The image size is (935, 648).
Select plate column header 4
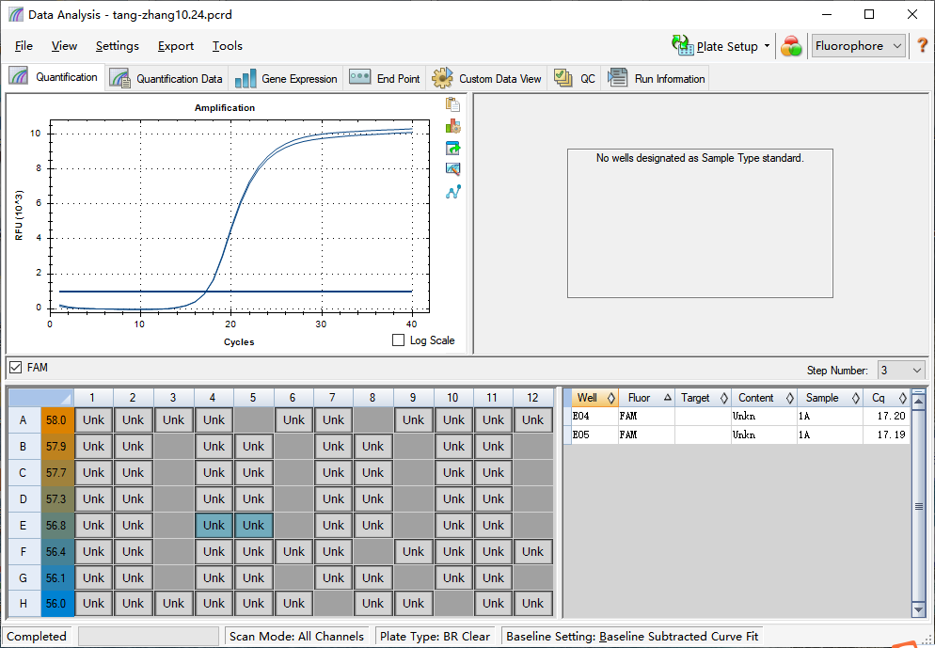click(213, 398)
